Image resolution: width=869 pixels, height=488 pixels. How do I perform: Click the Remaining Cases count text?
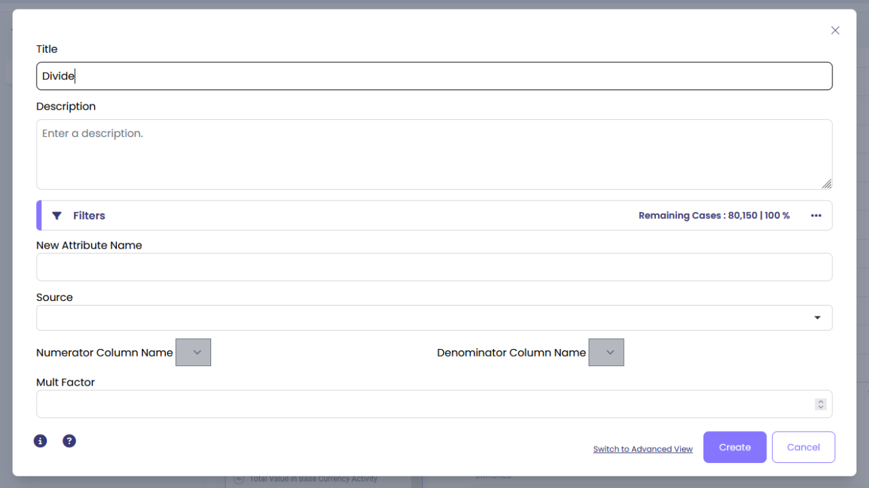[x=714, y=216]
